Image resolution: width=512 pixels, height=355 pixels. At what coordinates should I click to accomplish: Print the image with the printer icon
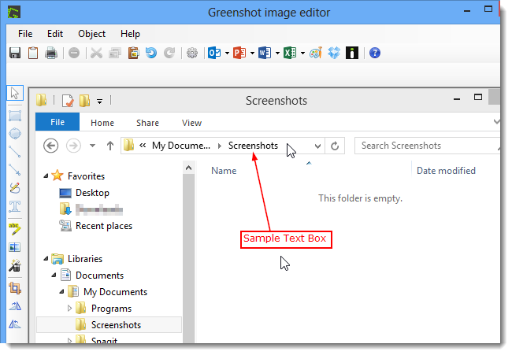51,53
